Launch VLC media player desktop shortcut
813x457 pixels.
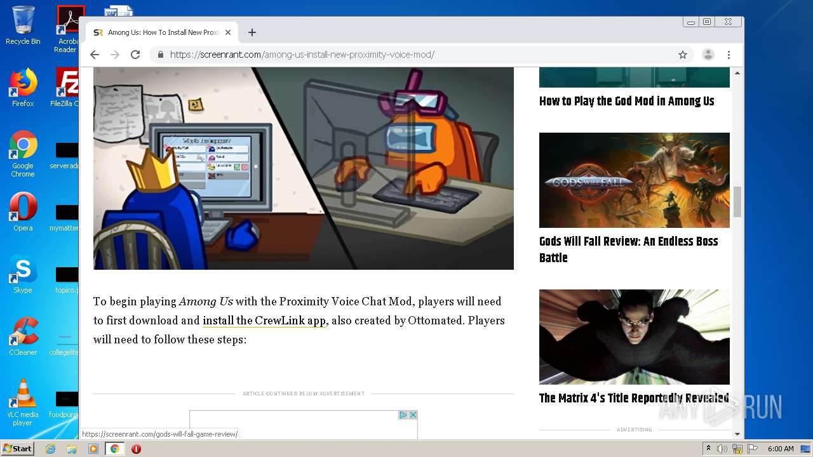[23, 402]
